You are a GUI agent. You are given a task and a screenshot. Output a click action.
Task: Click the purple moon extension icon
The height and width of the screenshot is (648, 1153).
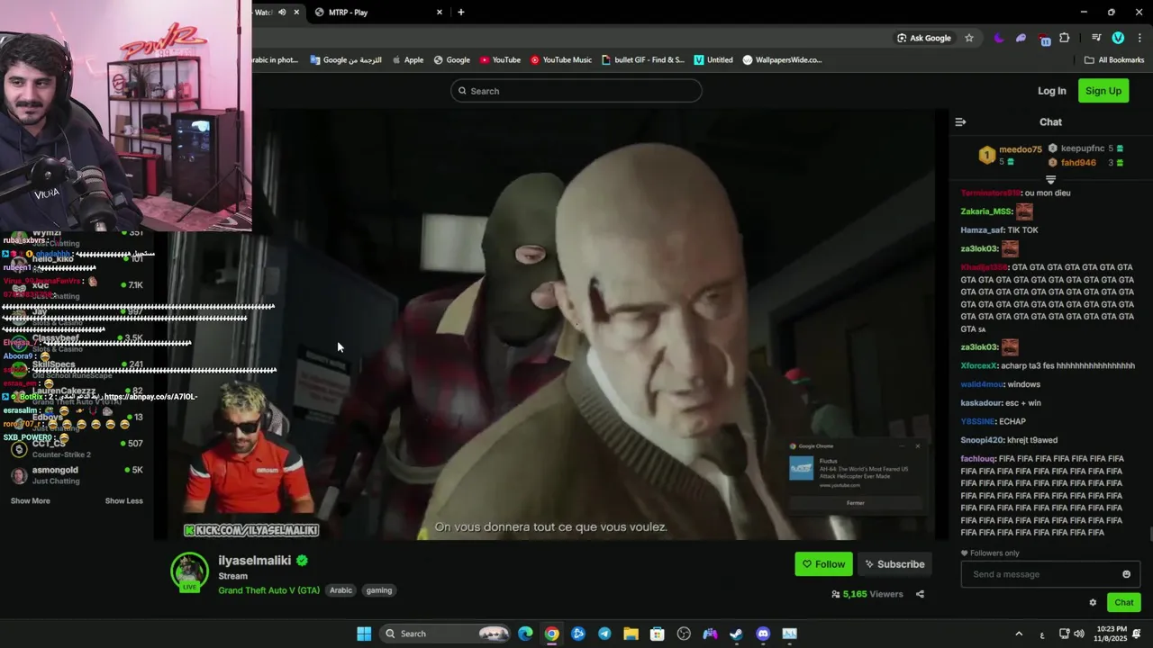pyautogui.click(x=999, y=38)
